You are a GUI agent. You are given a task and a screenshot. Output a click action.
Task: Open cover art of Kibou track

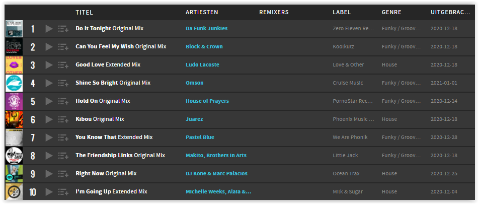tap(14, 119)
